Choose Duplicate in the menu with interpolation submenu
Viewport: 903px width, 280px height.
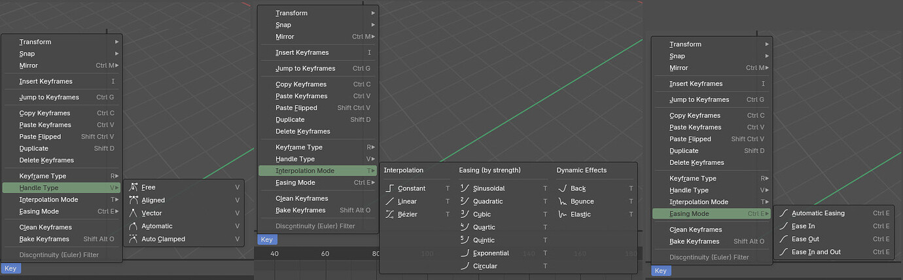[x=318, y=120]
